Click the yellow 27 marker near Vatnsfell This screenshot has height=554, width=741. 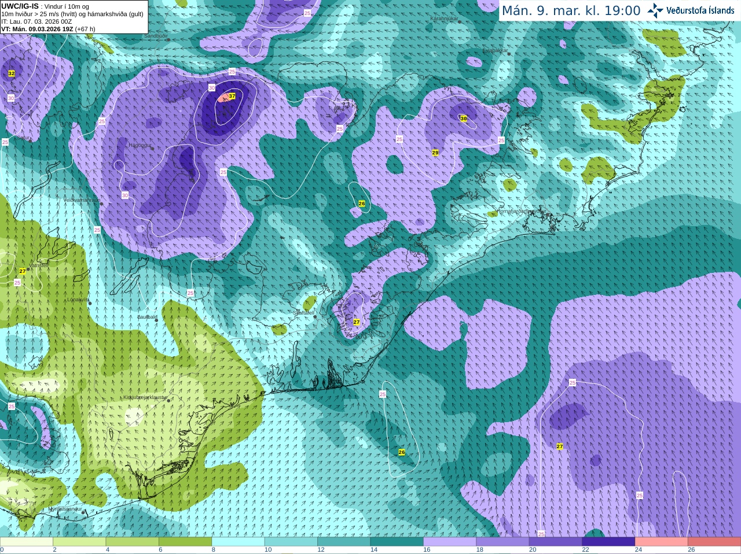23,271
